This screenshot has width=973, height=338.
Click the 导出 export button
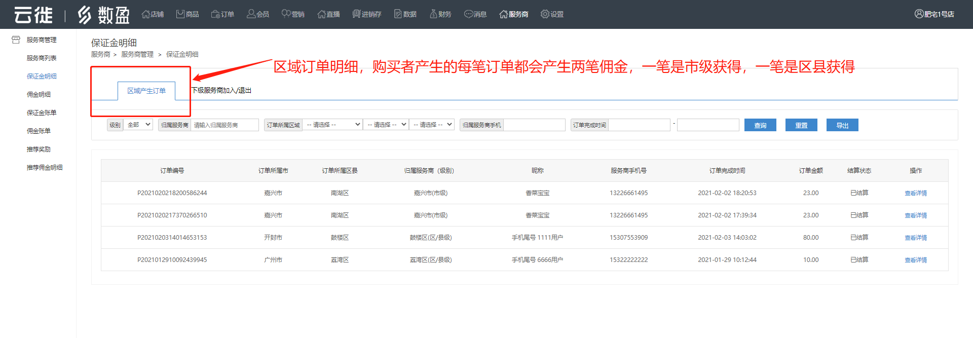pyautogui.click(x=842, y=125)
